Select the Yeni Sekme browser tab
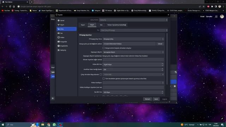 click(x=15, y=2)
